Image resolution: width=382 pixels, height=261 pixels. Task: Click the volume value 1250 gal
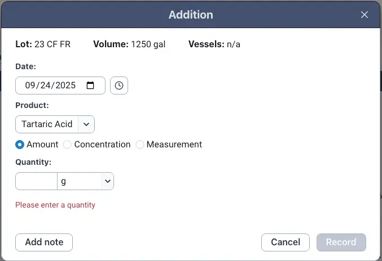148,44
